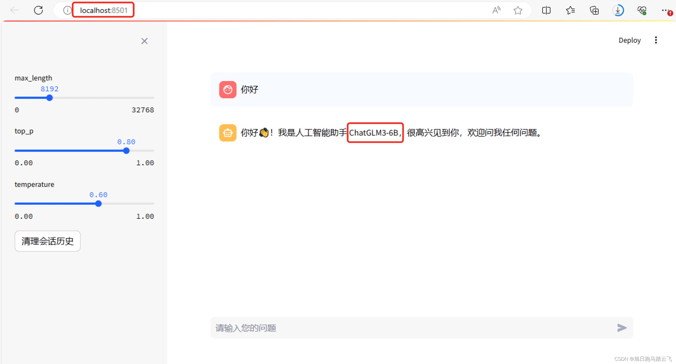Screen dimensions: 676x364
Task: Close the sidebar with the X
Action: click(x=144, y=41)
